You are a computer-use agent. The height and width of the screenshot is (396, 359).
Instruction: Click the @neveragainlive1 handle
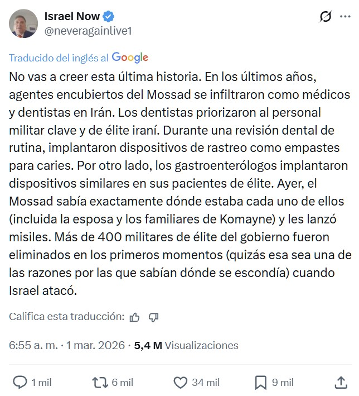tap(88, 31)
